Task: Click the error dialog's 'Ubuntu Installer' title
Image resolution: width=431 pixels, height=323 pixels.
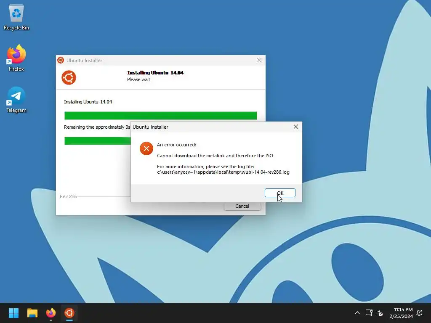Action: click(x=150, y=127)
